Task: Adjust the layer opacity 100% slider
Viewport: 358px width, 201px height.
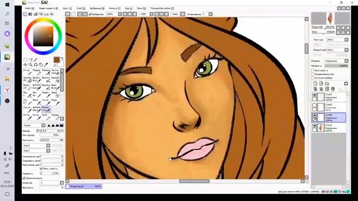Action: [336, 66]
